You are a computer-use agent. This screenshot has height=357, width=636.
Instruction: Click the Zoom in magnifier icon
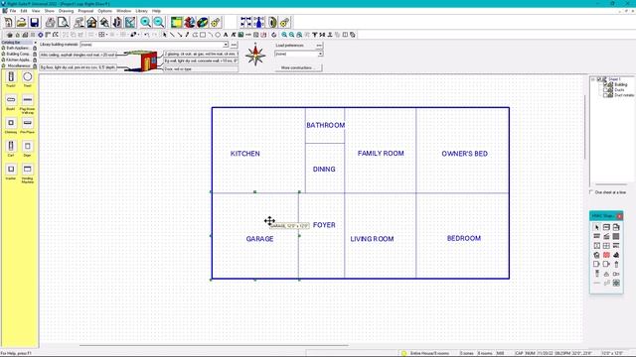pyautogui.click(x=145, y=22)
